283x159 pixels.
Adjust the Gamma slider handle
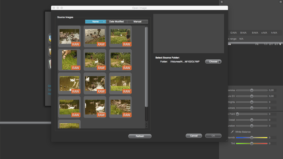[252, 90]
